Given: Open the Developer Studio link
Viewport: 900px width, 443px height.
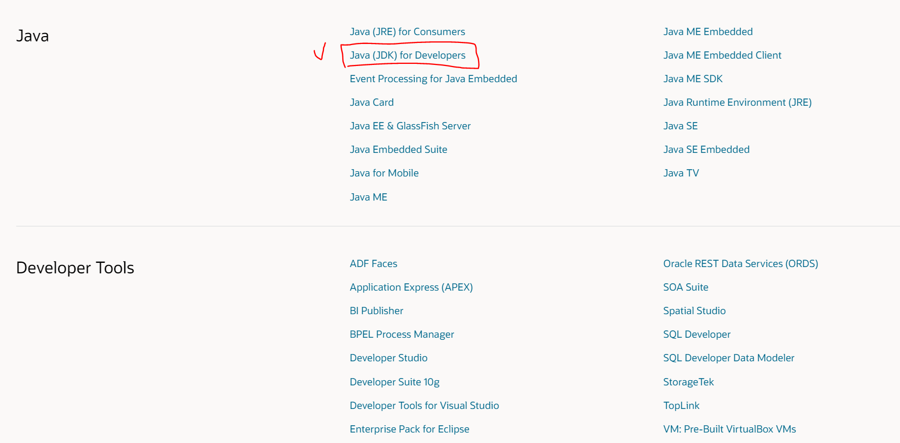Looking at the screenshot, I should pos(388,358).
